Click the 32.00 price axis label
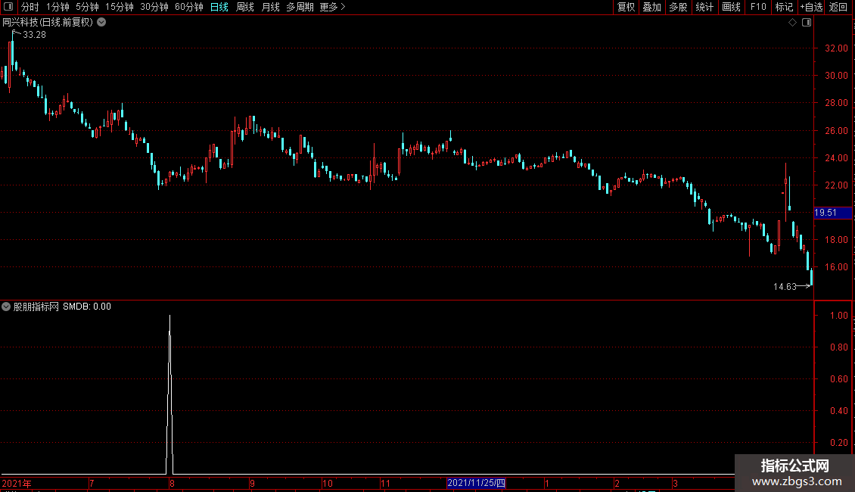855x492 pixels. (x=836, y=48)
